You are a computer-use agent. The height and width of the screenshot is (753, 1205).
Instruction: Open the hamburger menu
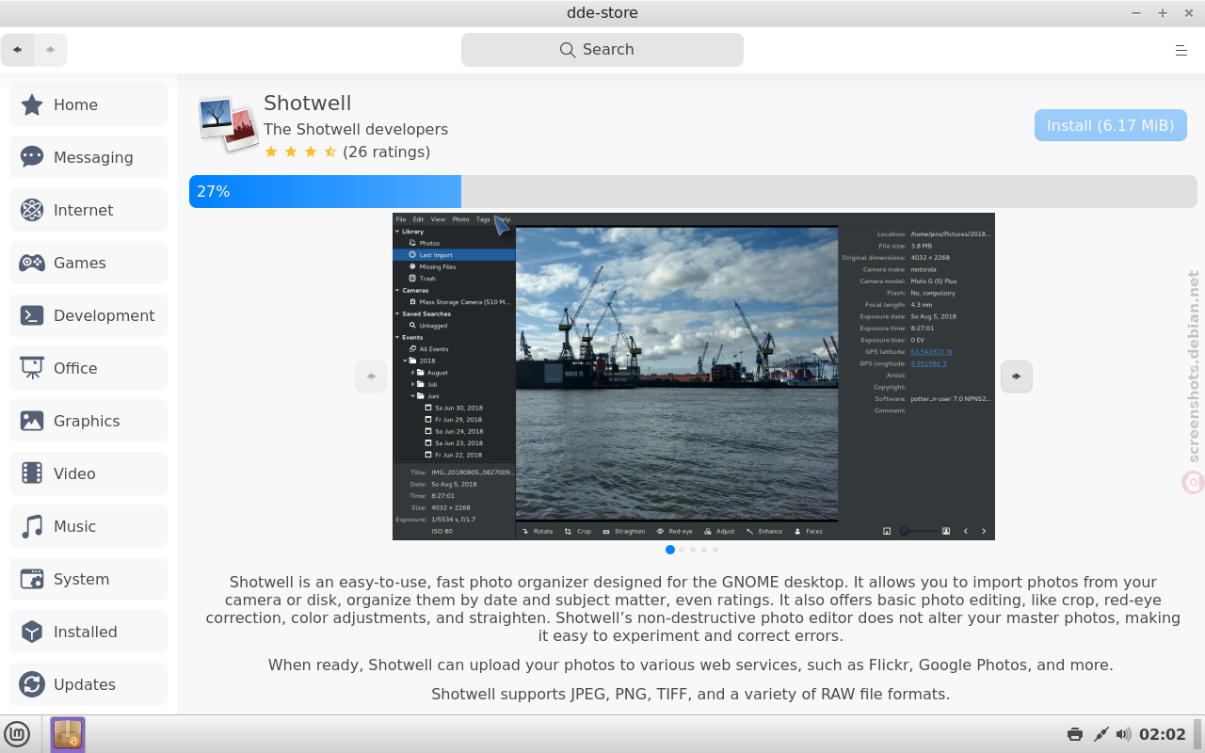[x=1181, y=50]
